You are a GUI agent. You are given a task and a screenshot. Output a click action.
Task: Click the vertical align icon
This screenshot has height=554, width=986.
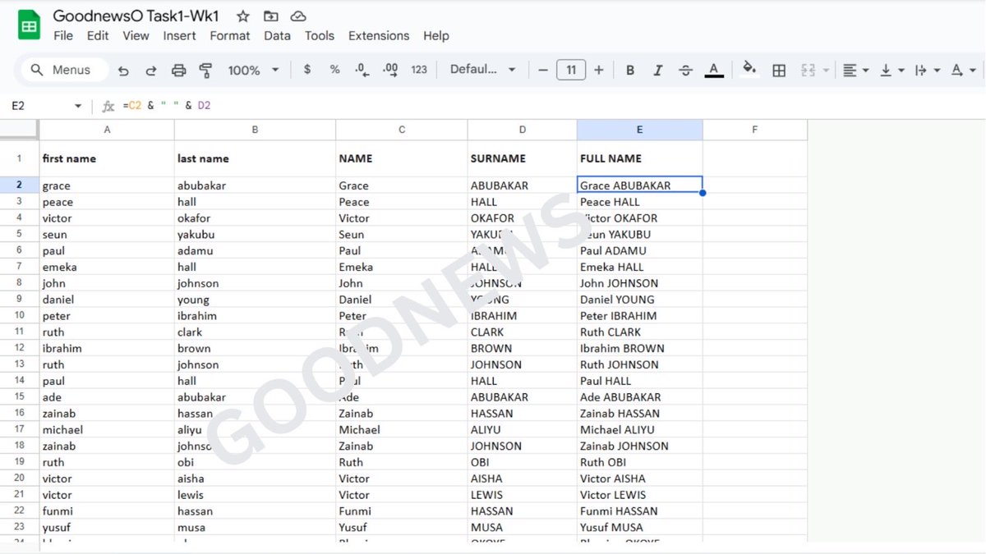tap(886, 71)
